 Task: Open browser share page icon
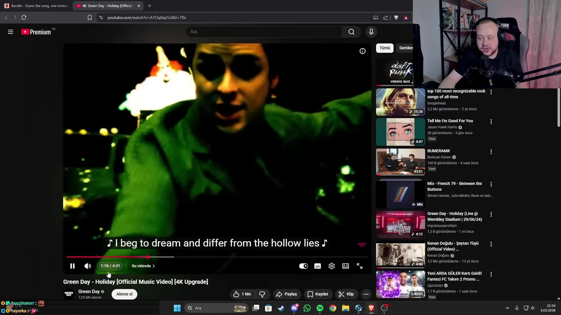pyautogui.click(x=386, y=17)
